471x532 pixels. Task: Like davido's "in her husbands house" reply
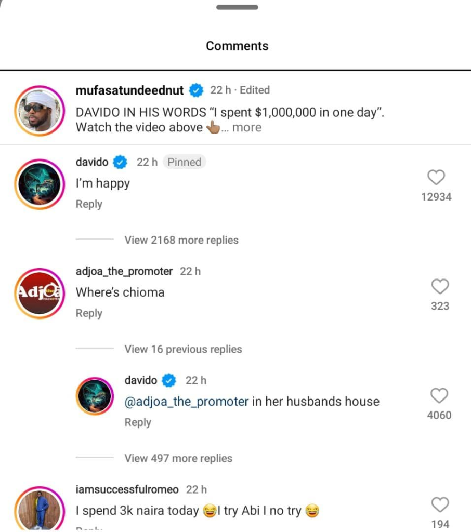coord(439,395)
